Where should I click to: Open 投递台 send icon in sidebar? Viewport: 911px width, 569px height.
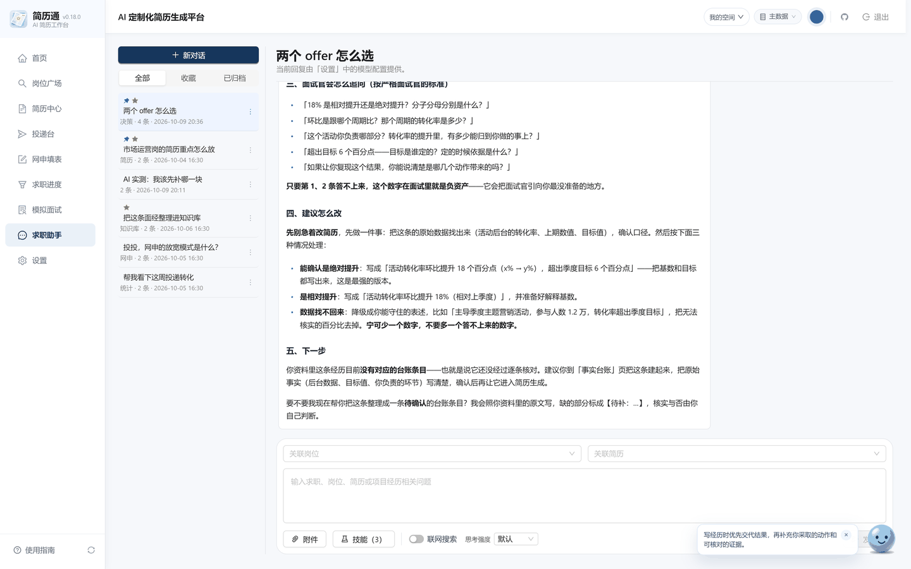[x=22, y=134]
